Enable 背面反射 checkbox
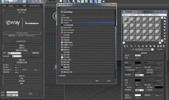Image resolution: width=169 pixels, height=100 pixels. click(145, 70)
